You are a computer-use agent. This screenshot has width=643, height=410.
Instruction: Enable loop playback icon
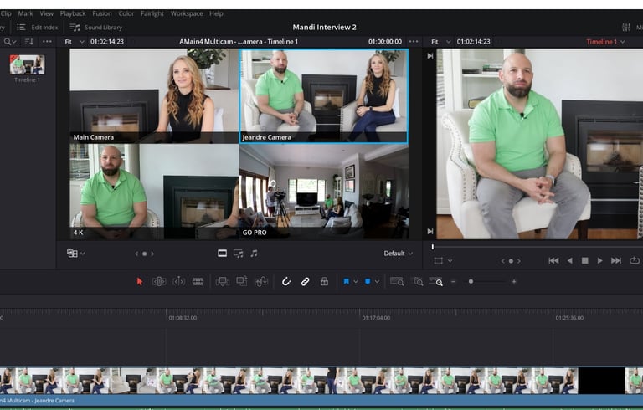634,261
